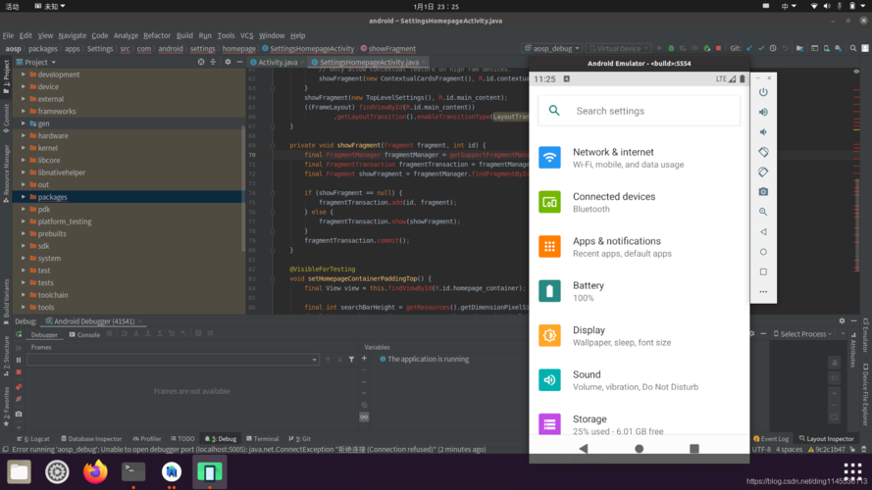Image resolution: width=872 pixels, height=490 pixels.
Task: Click emulator volume down icon
Action: (x=763, y=132)
